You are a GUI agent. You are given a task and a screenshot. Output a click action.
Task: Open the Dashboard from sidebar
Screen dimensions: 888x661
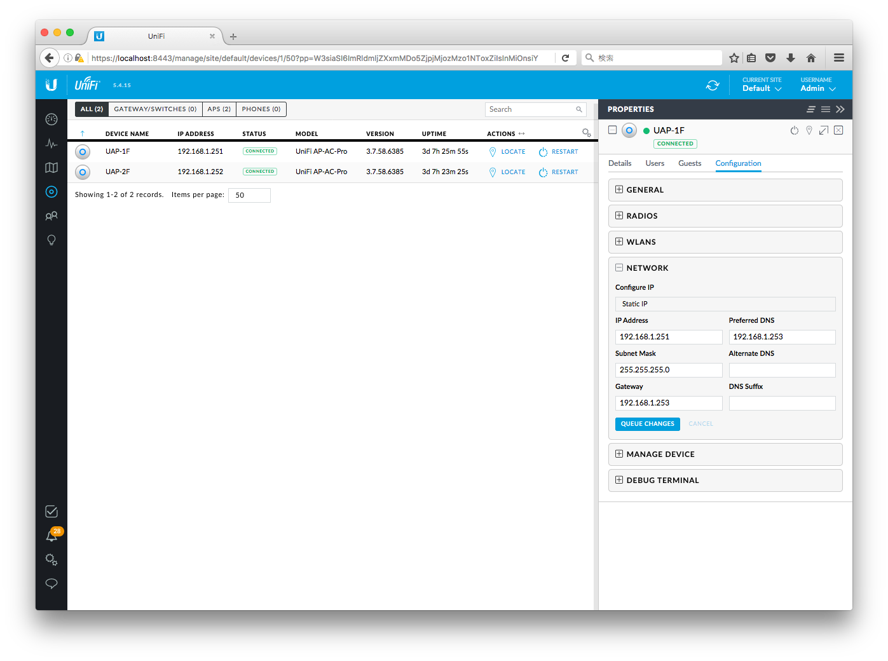click(51, 119)
